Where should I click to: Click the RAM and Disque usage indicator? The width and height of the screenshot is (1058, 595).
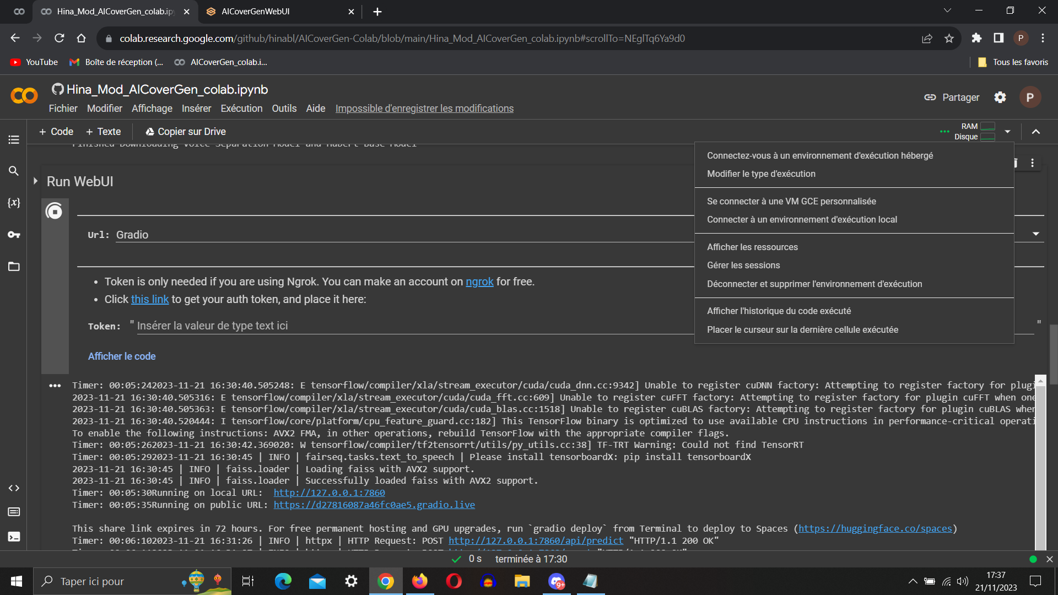pos(975,132)
